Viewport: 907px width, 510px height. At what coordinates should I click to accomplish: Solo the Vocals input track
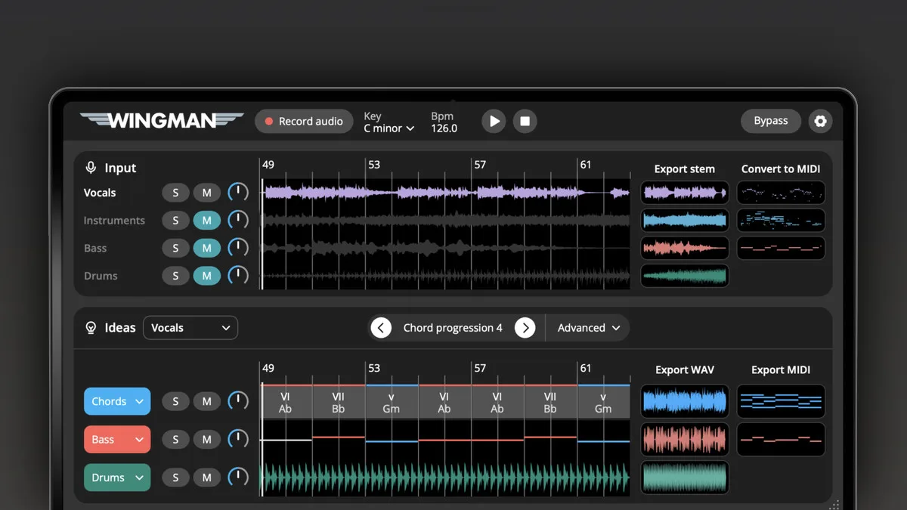pyautogui.click(x=175, y=193)
